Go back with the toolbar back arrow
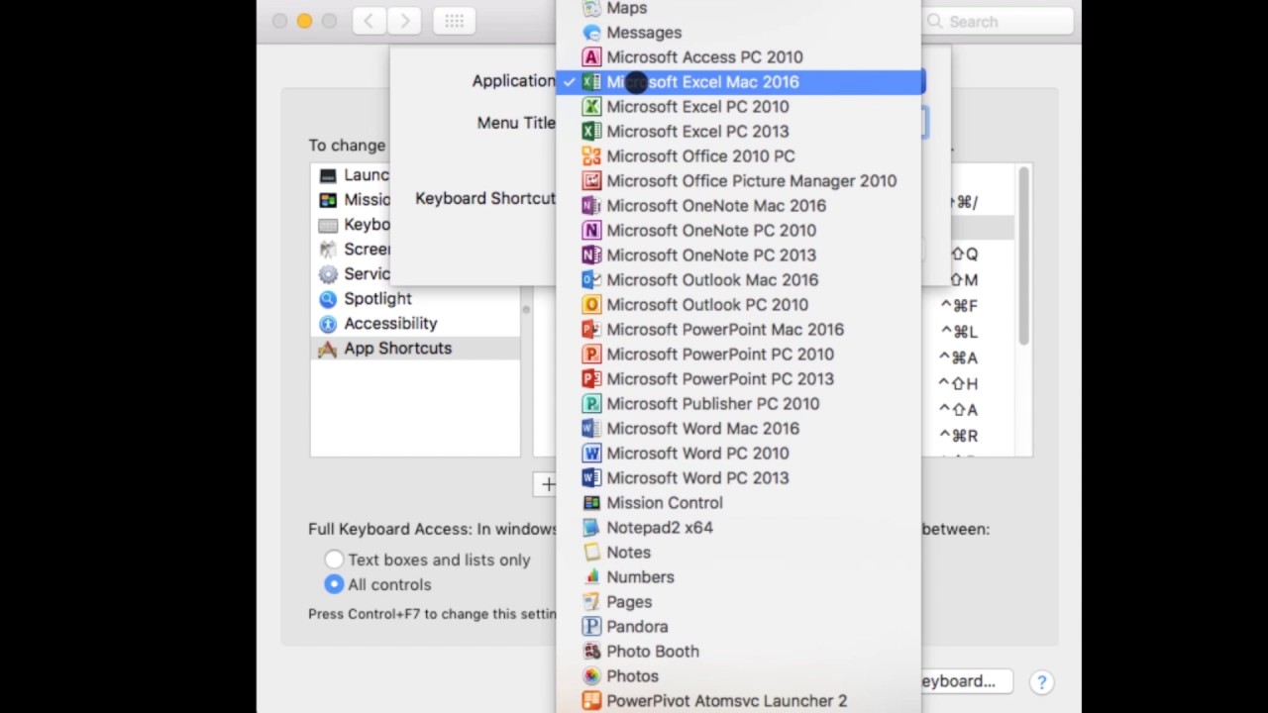Viewport: 1268px width, 713px height. 369,21
